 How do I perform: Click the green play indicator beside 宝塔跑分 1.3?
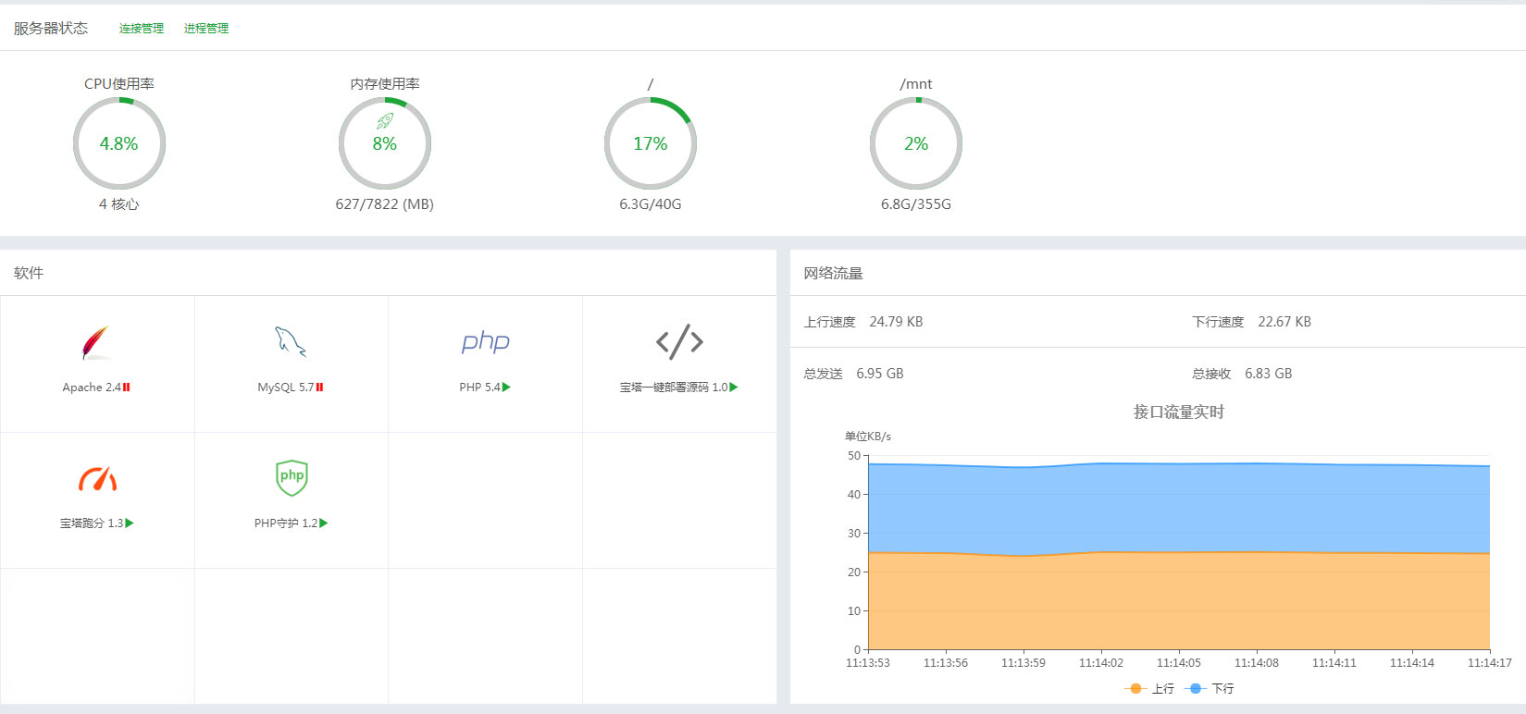tap(130, 523)
